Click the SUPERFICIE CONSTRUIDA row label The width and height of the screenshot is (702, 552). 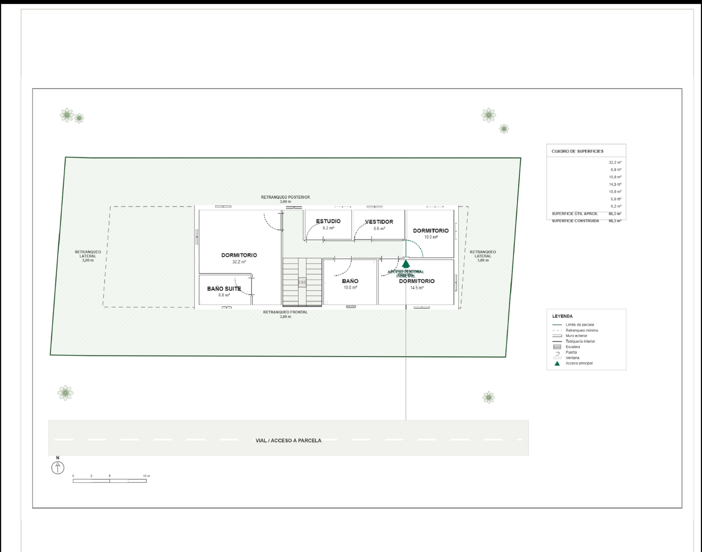[x=575, y=221]
